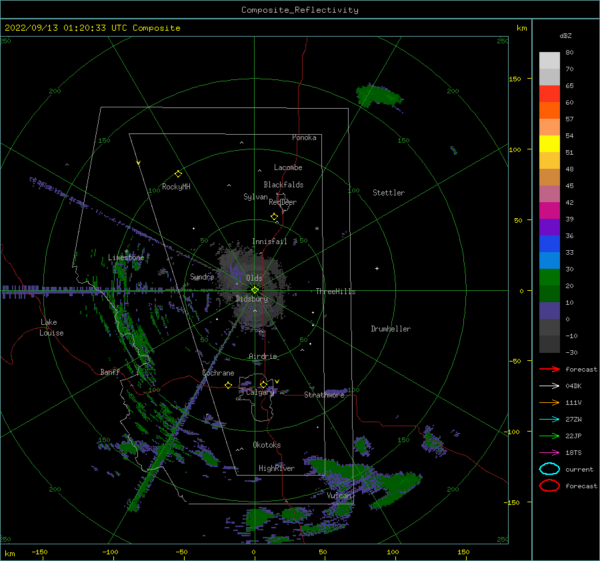The width and height of the screenshot is (600, 561).
Task: Click the ThreeHills label on map
Action: (335, 292)
